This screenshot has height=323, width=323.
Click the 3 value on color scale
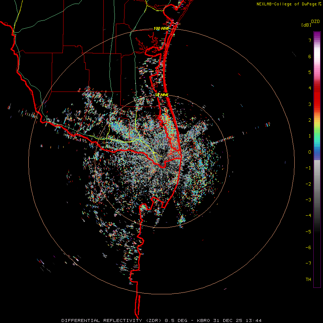point(310,104)
